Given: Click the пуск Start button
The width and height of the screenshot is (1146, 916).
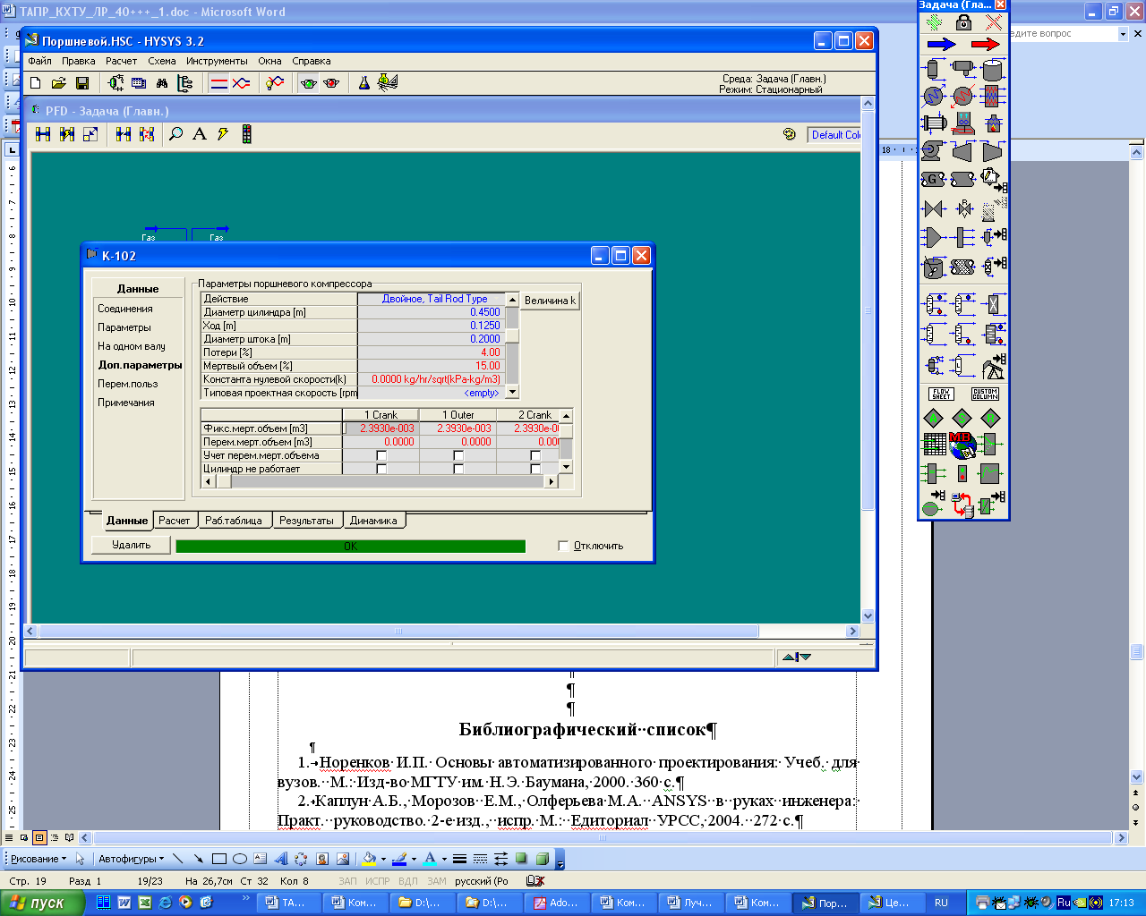Looking at the screenshot, I should 41,903.
